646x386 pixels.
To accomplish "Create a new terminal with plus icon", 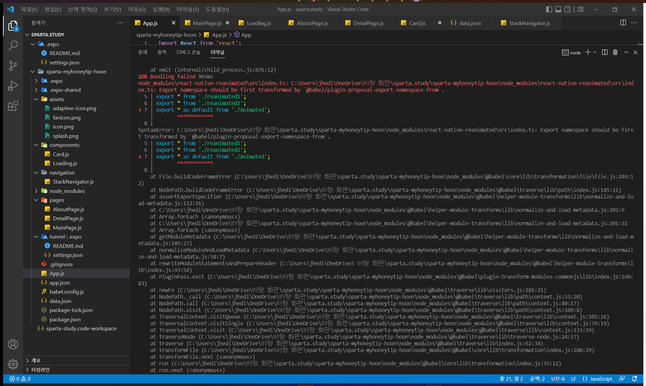I will 588,52.
